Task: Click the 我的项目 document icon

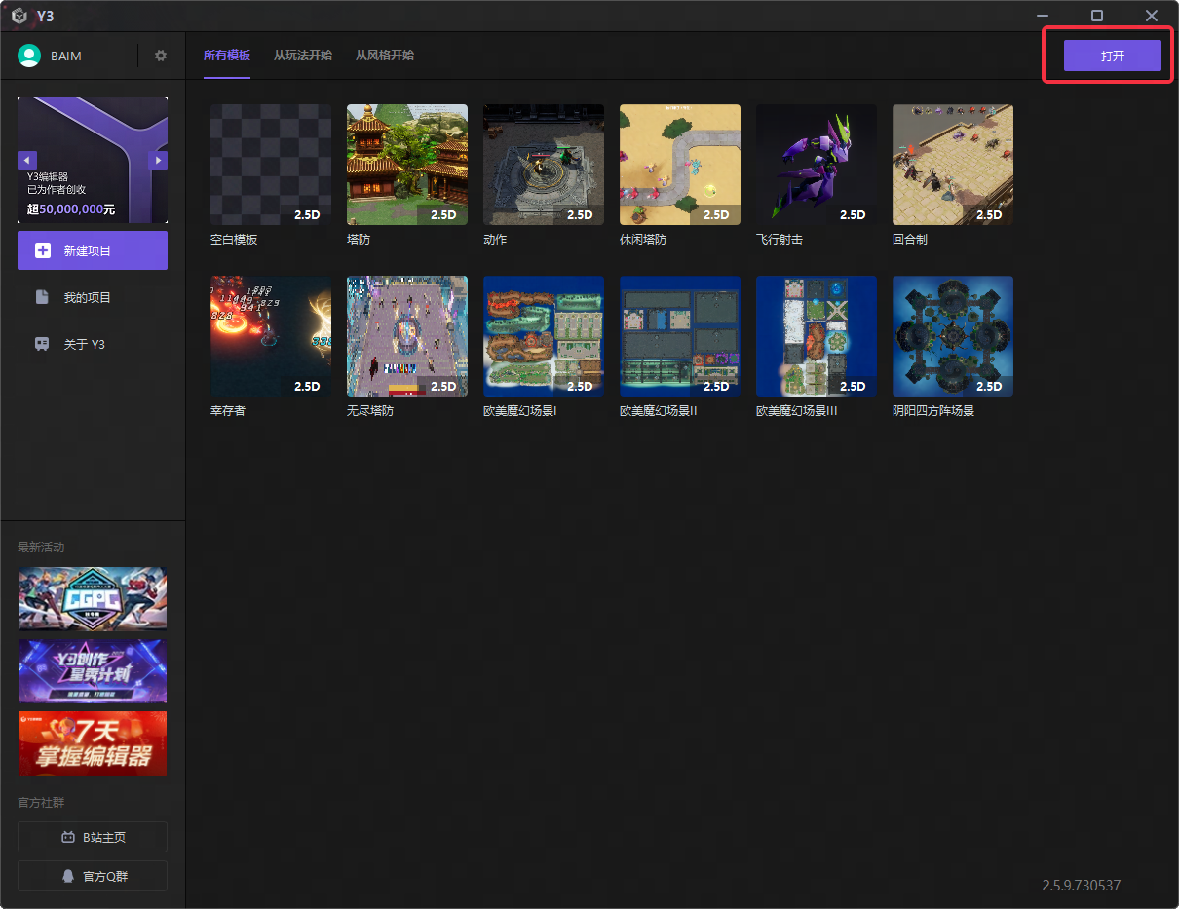Action: tap(42, 297)
